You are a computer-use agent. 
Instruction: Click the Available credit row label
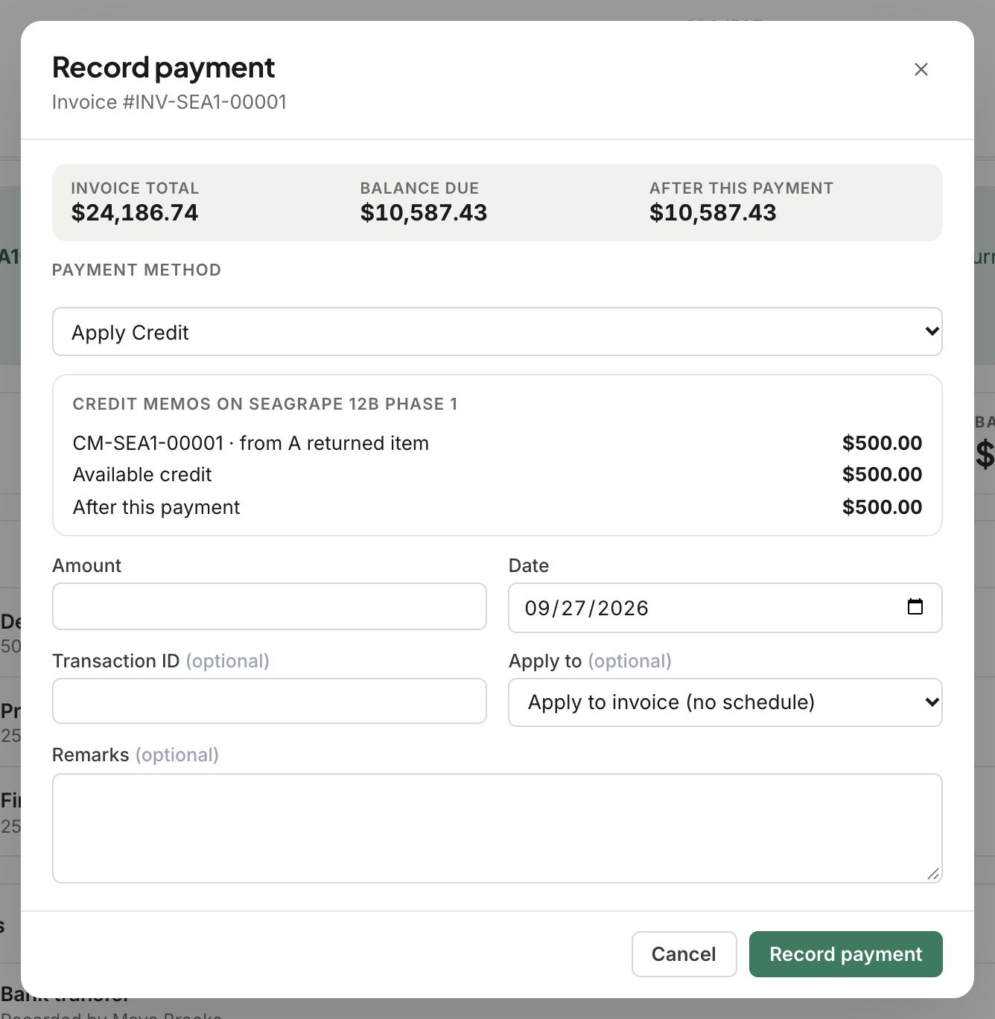[x=142, y=474]
